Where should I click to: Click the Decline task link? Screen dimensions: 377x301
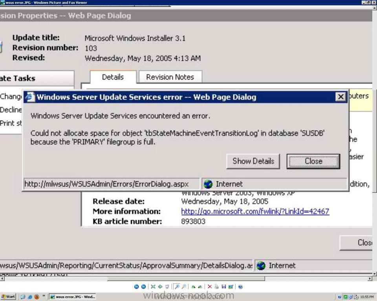[11, 110]
